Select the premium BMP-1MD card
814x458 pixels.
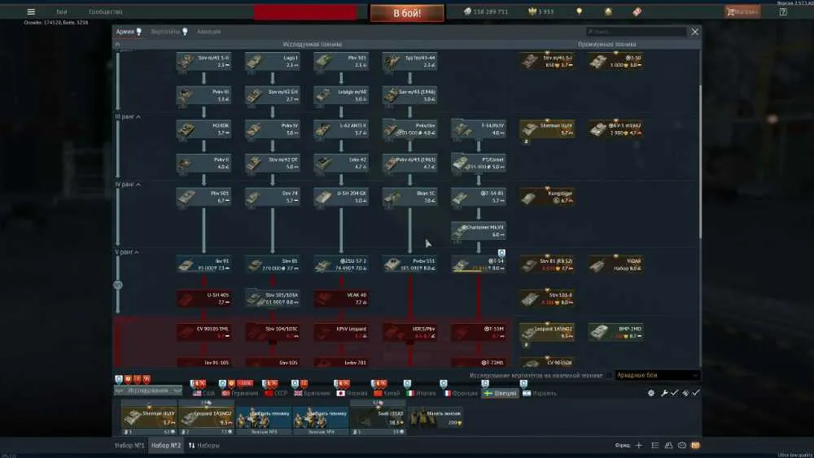pyautogui.click(x=615, y=333)
